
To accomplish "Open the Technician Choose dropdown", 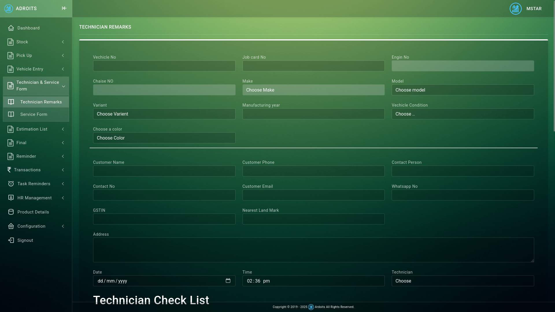I will click(462, 281).
